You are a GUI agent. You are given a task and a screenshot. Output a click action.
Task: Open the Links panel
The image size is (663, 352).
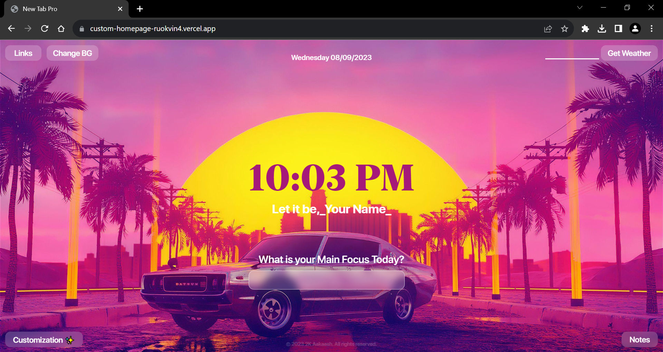[x=23, y=53]
